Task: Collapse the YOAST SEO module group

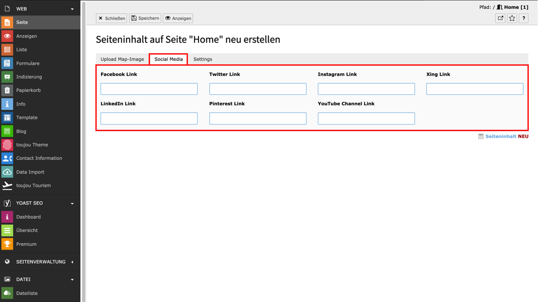Action: [72, 203]
